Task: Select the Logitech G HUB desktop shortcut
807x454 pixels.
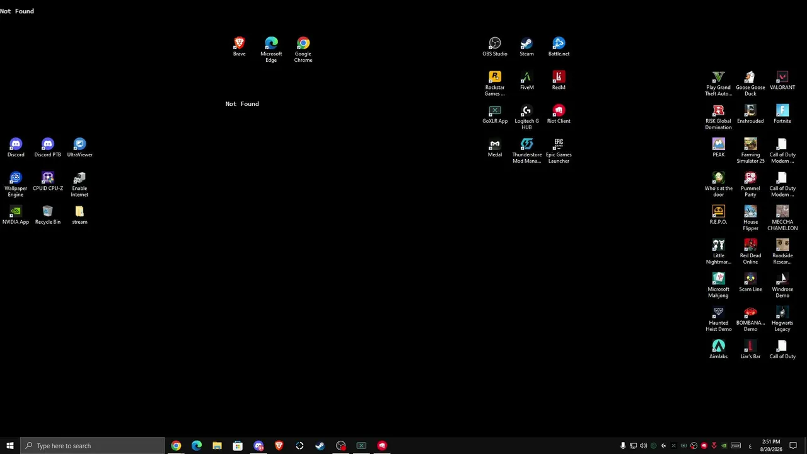Action: pos(526,117)
